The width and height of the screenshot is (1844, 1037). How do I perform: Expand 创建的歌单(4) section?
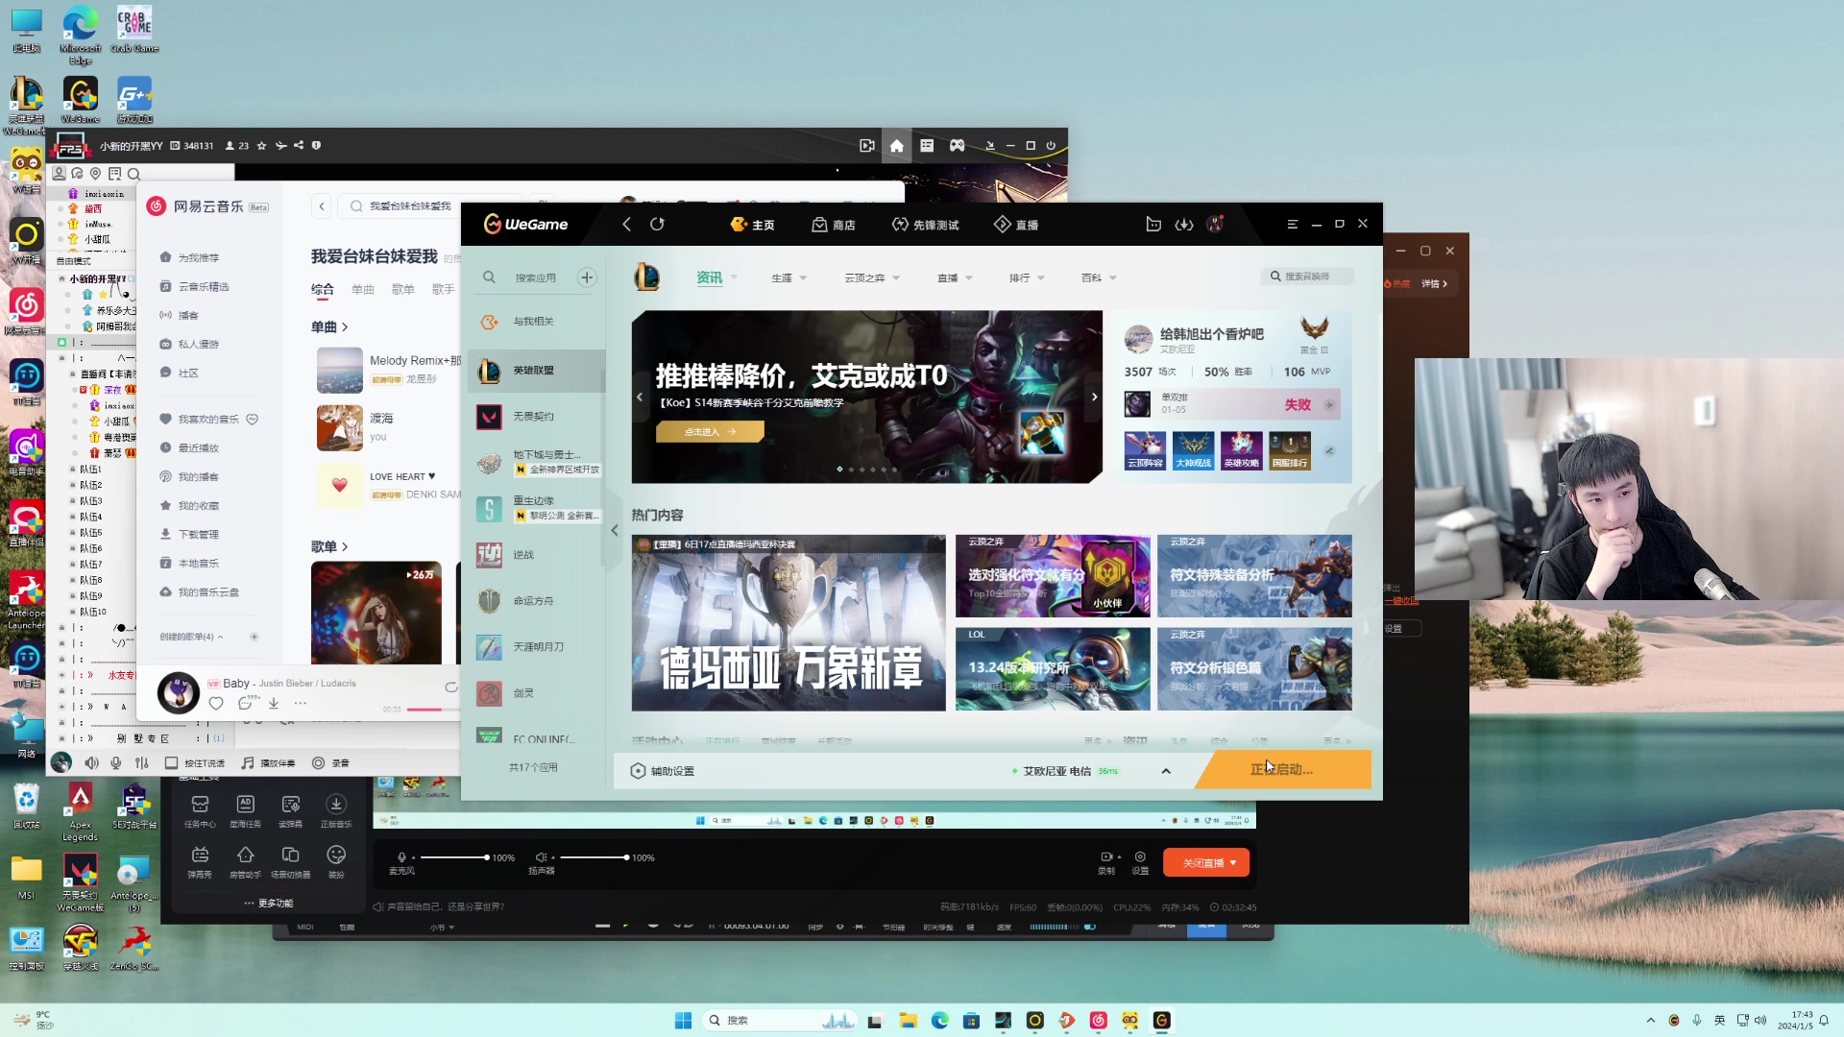click(191, 638)
